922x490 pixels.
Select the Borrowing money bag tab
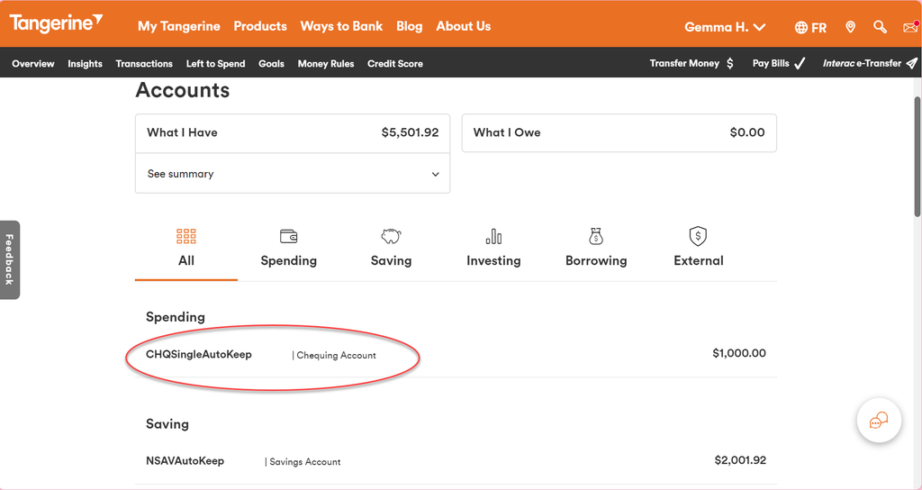[596, 248]
